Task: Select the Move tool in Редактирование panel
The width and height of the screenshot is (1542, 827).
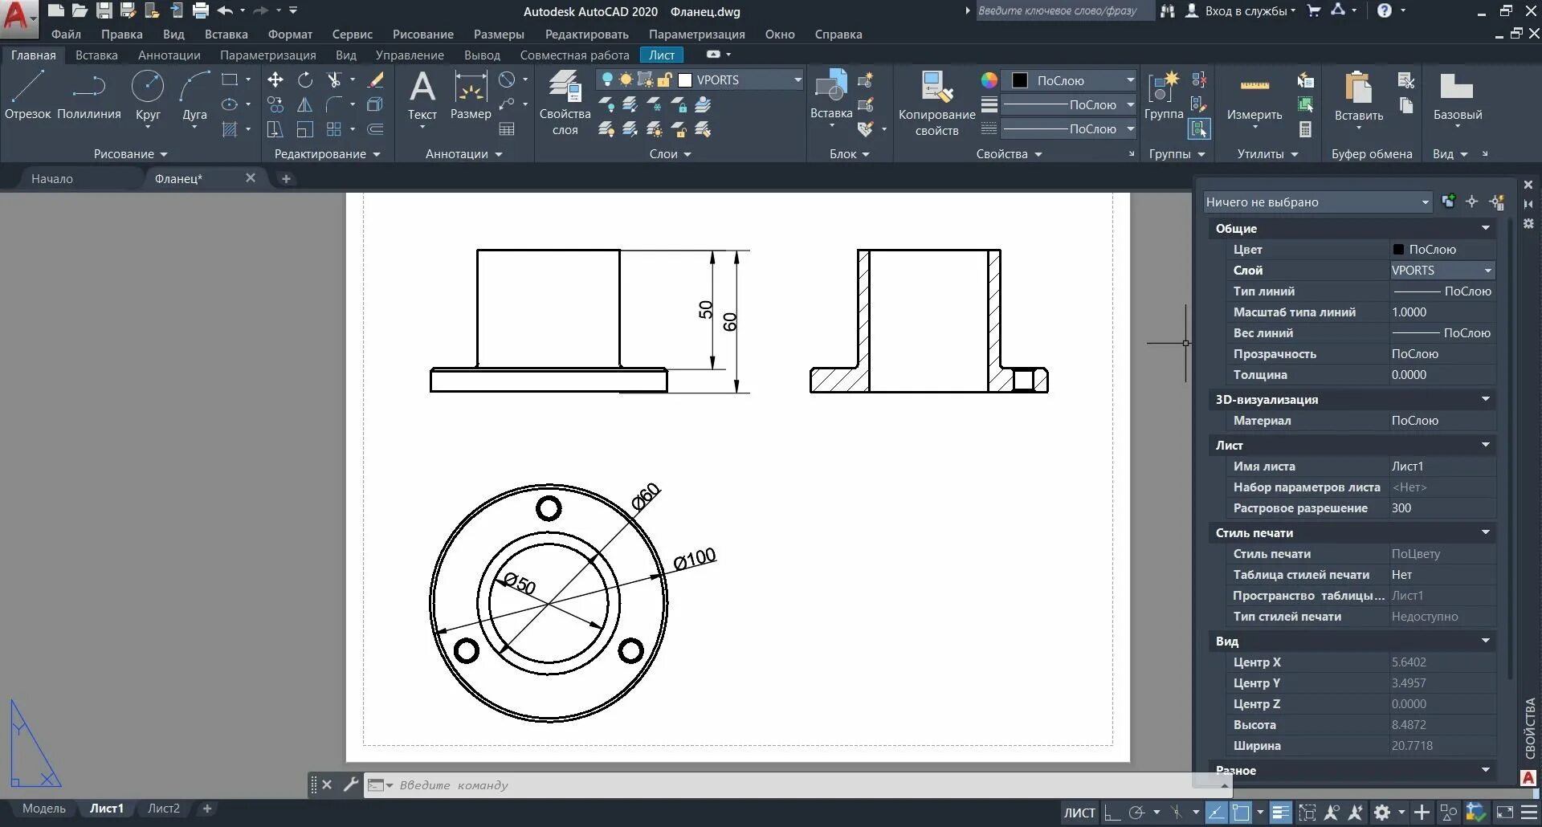Action: coord(275,79)
